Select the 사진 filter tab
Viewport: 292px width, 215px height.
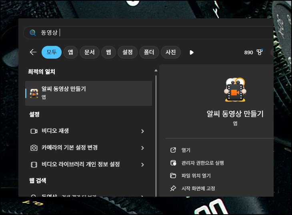170,52
